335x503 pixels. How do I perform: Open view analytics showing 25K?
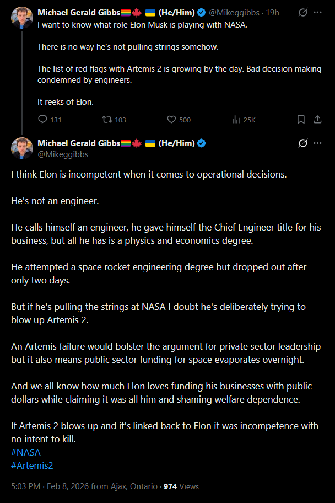(236, 120)
